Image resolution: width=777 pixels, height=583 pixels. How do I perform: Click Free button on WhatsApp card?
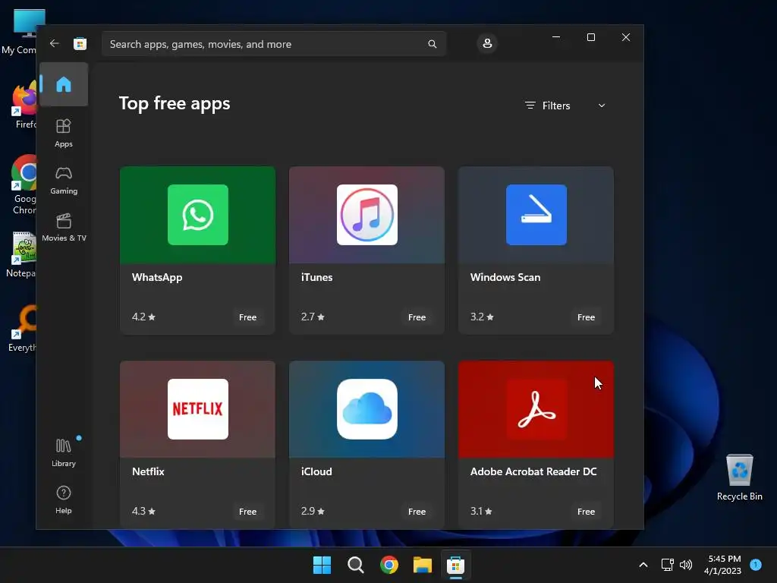point(248,317)
